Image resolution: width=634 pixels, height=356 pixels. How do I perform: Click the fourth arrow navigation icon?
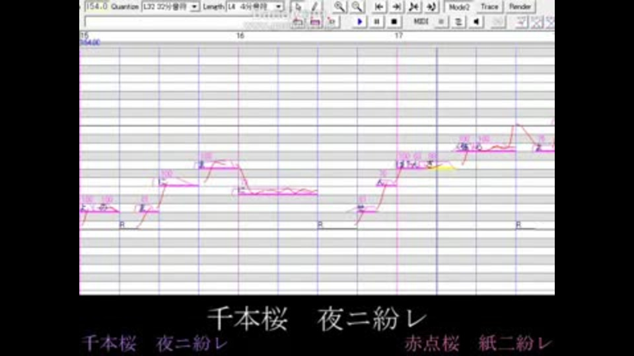click(431, 7)
